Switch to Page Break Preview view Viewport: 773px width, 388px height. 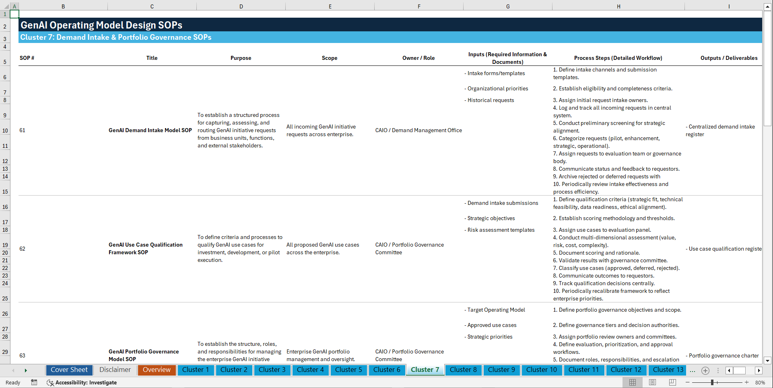[x=672, y=382]
